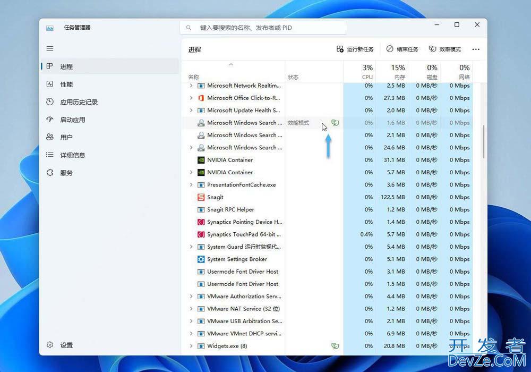The height and width of the screenshot is (372, 531).
Task: Expand Widgets.exe (8) row
Action: (191, 346)
